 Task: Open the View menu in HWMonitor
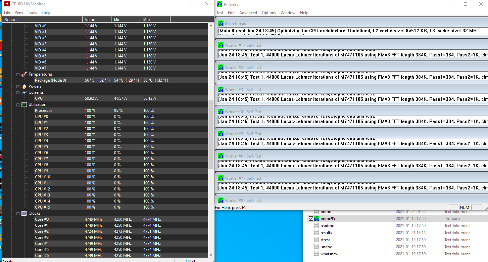pyautogui.click(x=19, y=12)
